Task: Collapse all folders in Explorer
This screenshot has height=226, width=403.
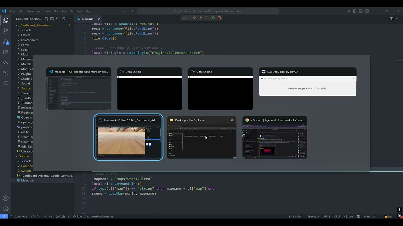Action: click(64, 19)
